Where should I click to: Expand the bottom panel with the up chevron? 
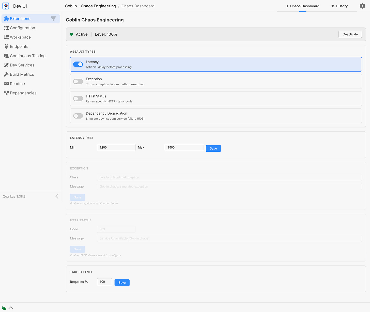click(11, 308)
